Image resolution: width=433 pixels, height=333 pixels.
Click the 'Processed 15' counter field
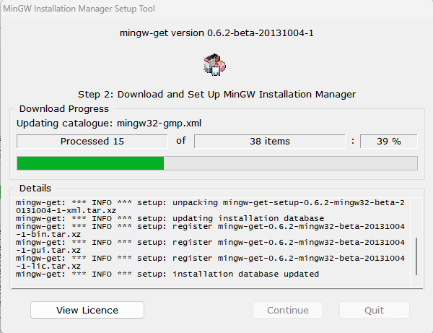pyautogui.click(x=92, y=141)
